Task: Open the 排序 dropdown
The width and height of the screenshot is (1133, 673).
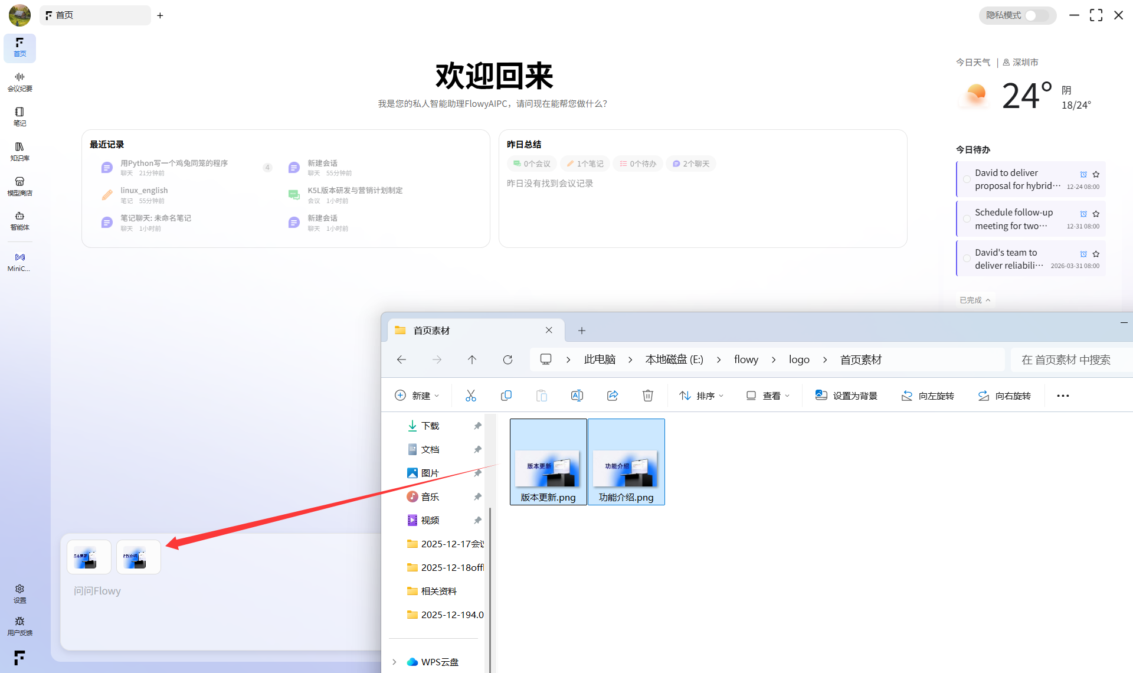Action: pyautogui.click(x=701, y=395)
